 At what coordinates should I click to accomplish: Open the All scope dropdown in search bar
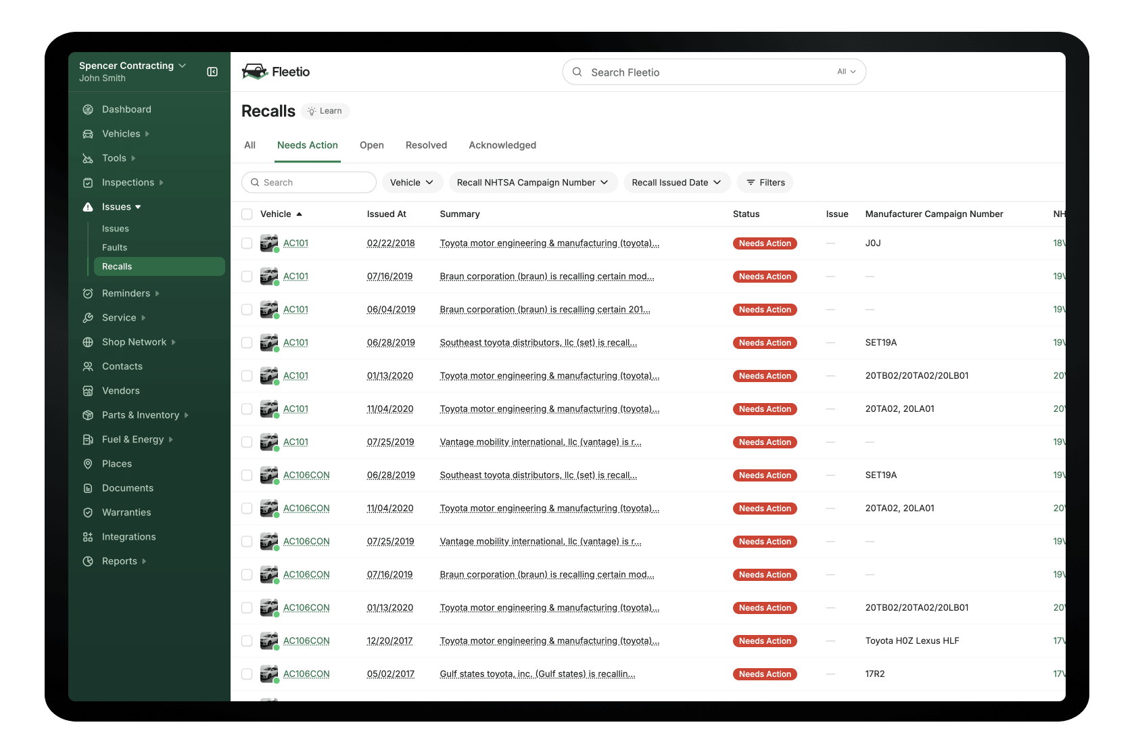click(x=847, y=72)
